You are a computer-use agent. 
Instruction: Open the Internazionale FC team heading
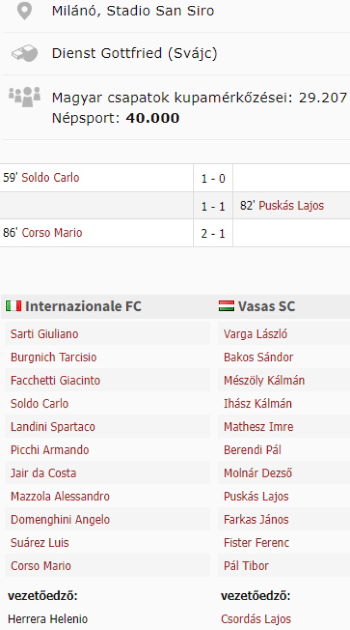83,306
